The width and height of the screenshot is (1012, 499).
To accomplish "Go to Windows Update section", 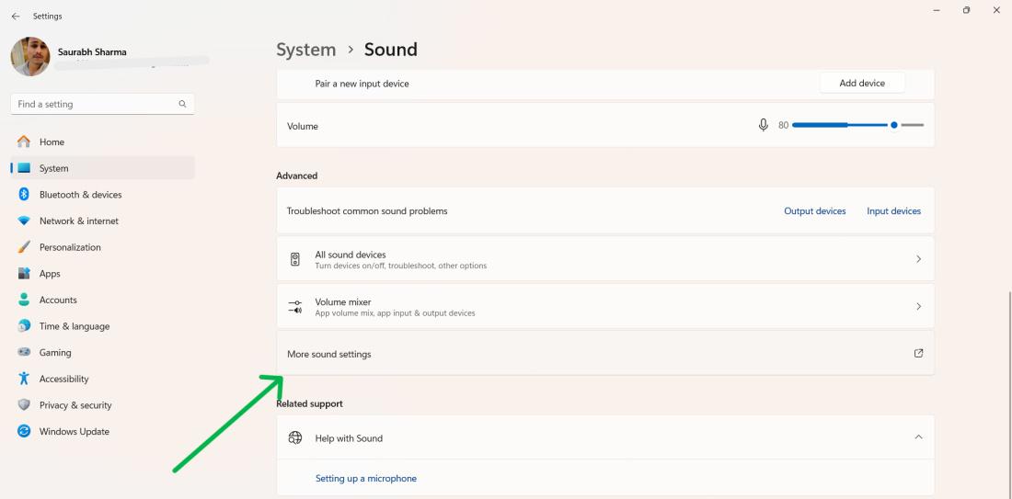I will coord(74,432).
